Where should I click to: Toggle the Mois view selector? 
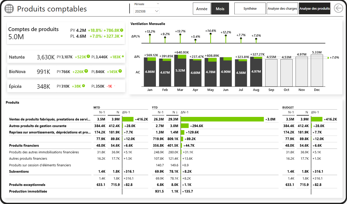pyautogui.click(x=220, y=8)
